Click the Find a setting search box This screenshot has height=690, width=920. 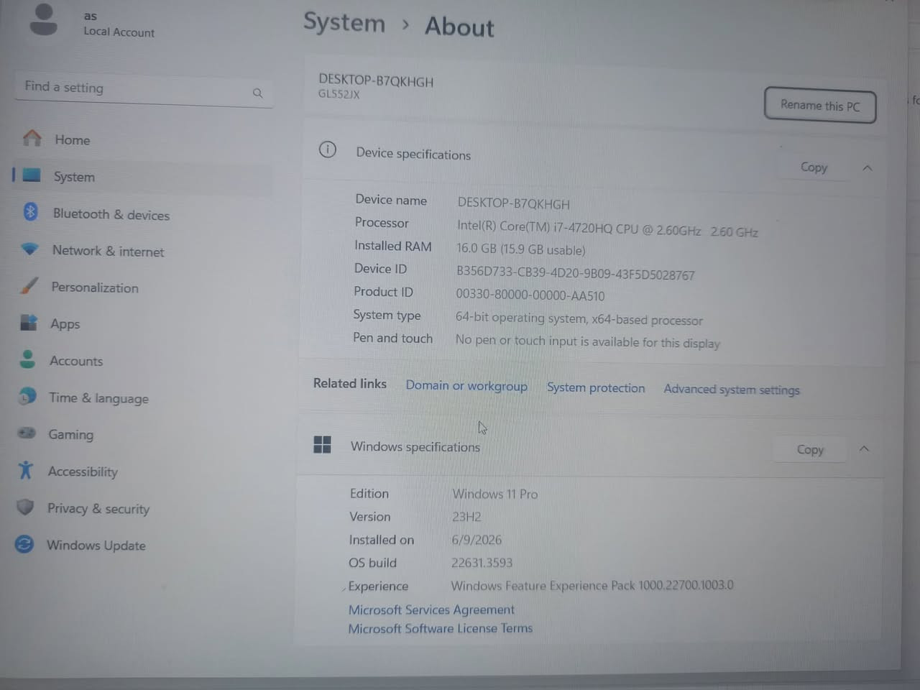click(x=143, y=89)
